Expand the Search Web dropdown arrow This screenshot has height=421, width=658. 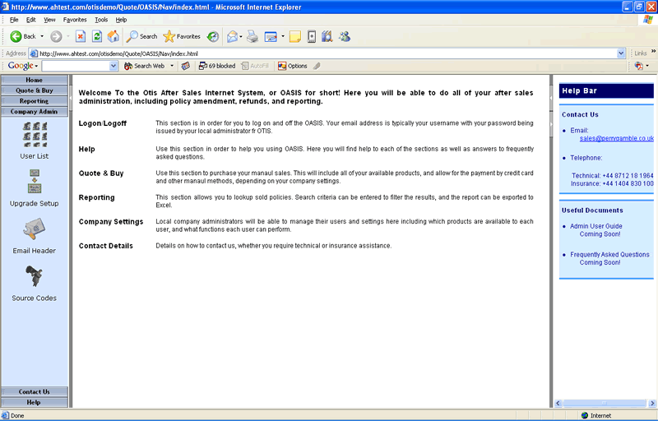172,66
